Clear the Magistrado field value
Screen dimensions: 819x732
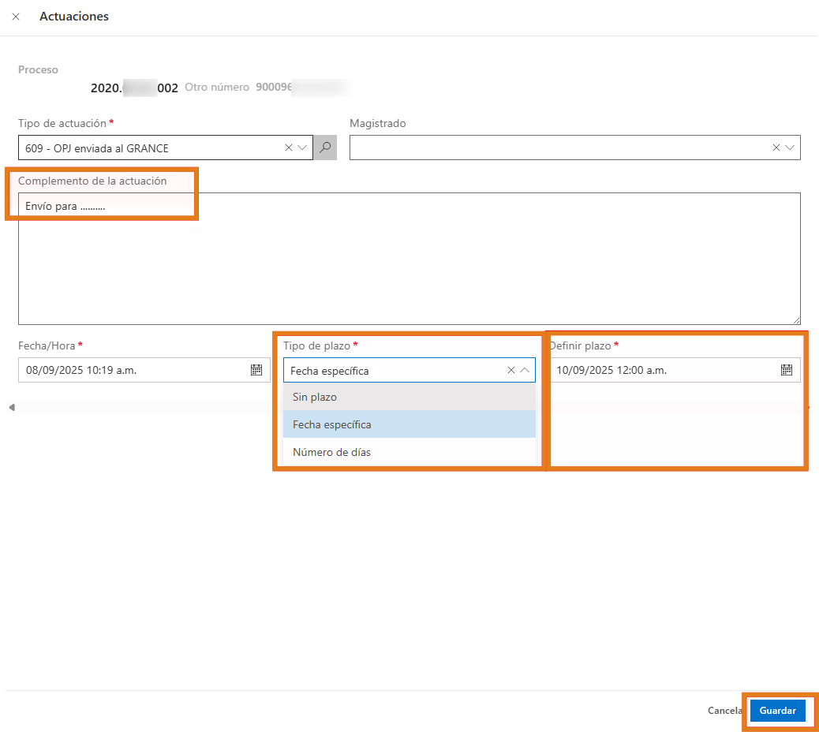point(776,148)
